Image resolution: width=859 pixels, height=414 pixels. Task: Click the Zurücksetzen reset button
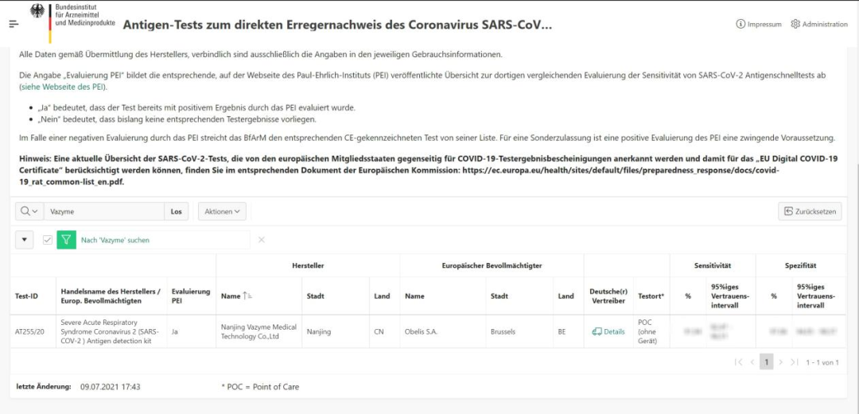click(x=808, y=211)
